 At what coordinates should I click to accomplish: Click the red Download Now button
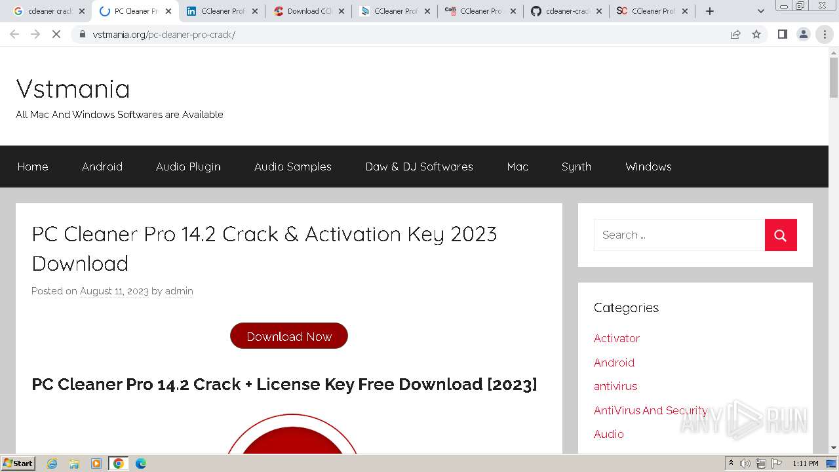[x=289, y=336]
